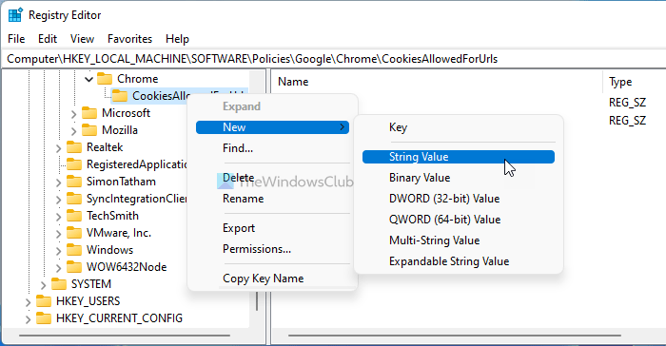Click the values pane horizontal scrollbar
Viewport: 666px width, 346px height.
455,336
